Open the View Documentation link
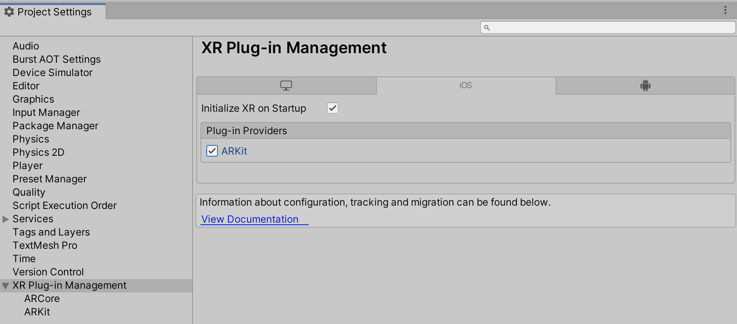Screen dimensions: 737x324 point(250,219)
